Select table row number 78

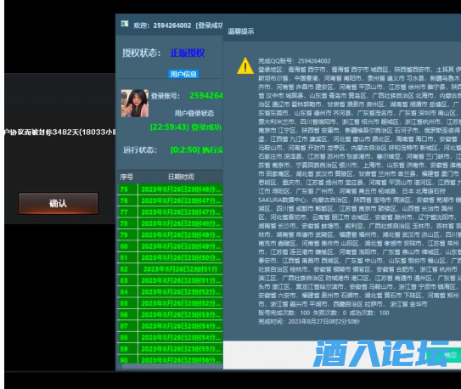[x=171, y=223]
